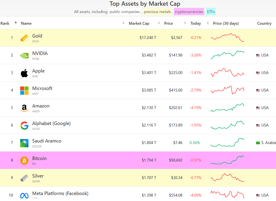
Task: Click the NVIDIA logo icon
Action: pyautogui.click(x=24, y=55)
